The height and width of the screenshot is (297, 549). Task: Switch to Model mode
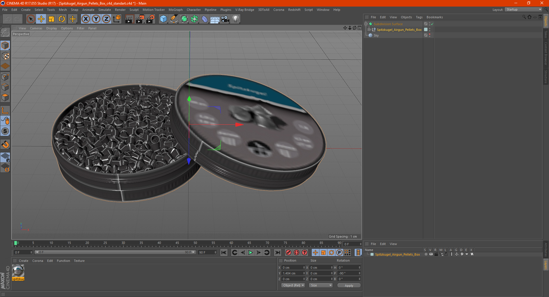tap(5, 45)
